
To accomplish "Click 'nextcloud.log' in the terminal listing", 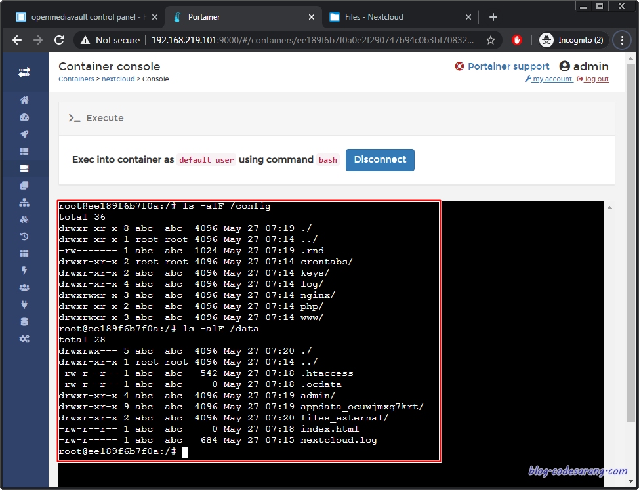I will coord(339,440).
